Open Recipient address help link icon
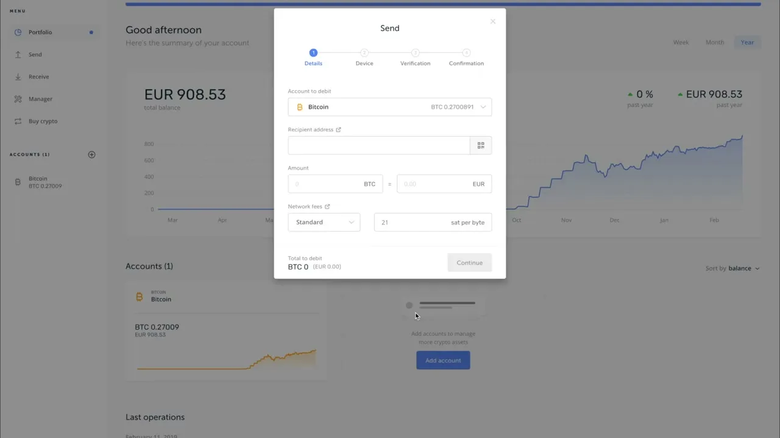The height and width of the screenshot is (438, 780). pyautogui.click(x=339, y=130)
